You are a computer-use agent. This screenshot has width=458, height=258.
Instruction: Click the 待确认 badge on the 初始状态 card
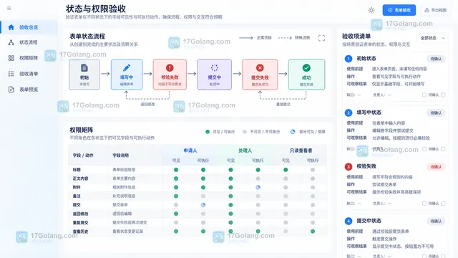pos(436,59)
